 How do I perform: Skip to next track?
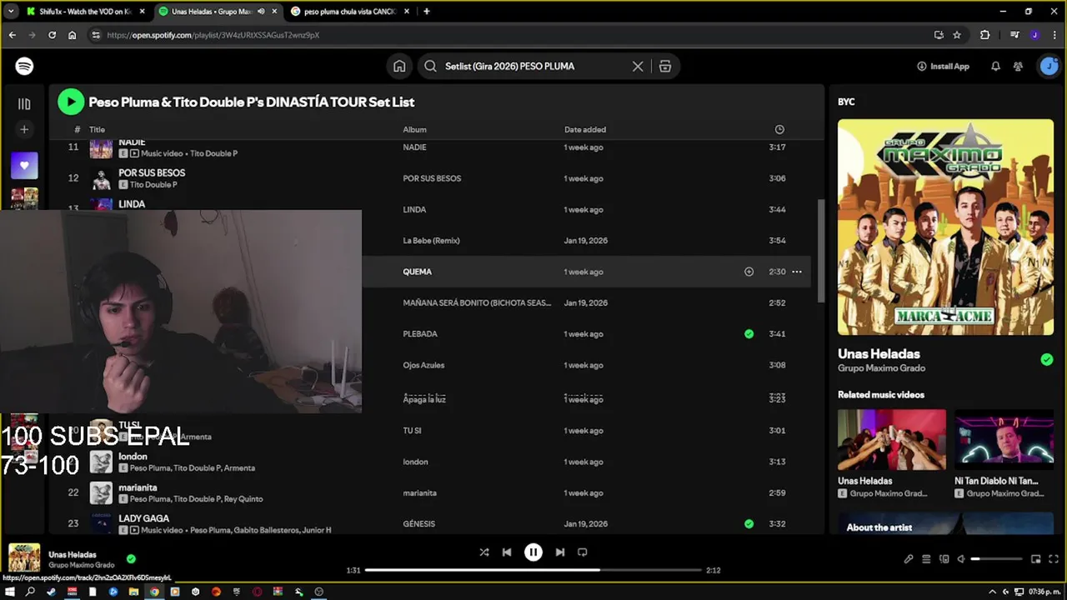coord(560,552)
